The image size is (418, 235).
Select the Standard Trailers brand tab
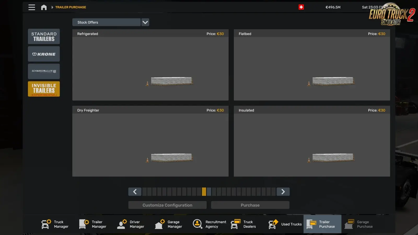click(44, 37)
